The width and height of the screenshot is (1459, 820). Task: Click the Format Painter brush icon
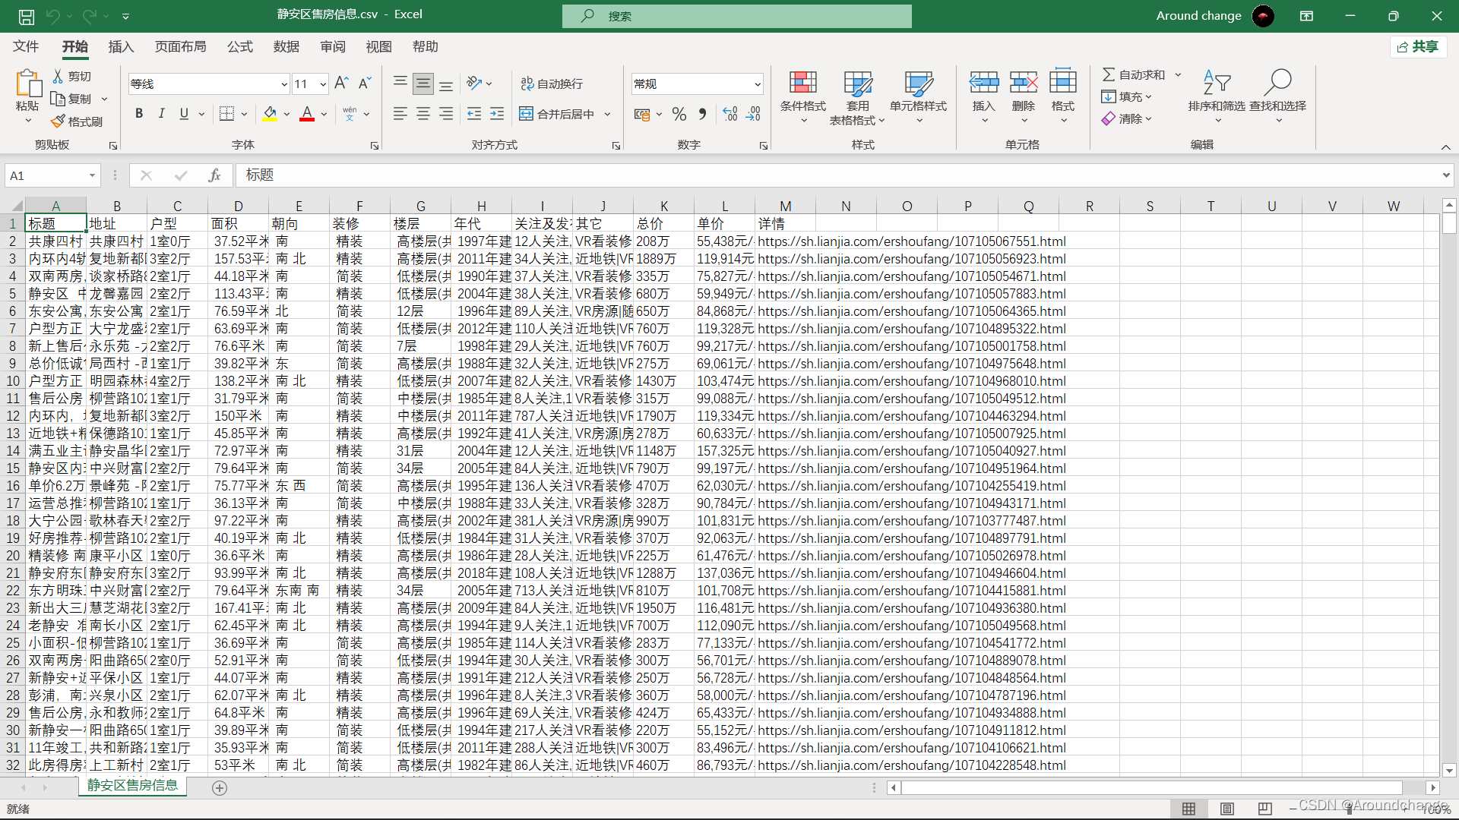(59, 121)
